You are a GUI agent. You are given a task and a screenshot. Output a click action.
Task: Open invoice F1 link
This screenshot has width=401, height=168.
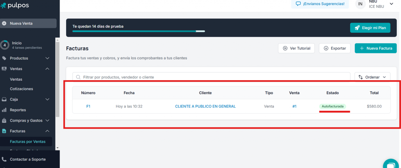(88, 106)
